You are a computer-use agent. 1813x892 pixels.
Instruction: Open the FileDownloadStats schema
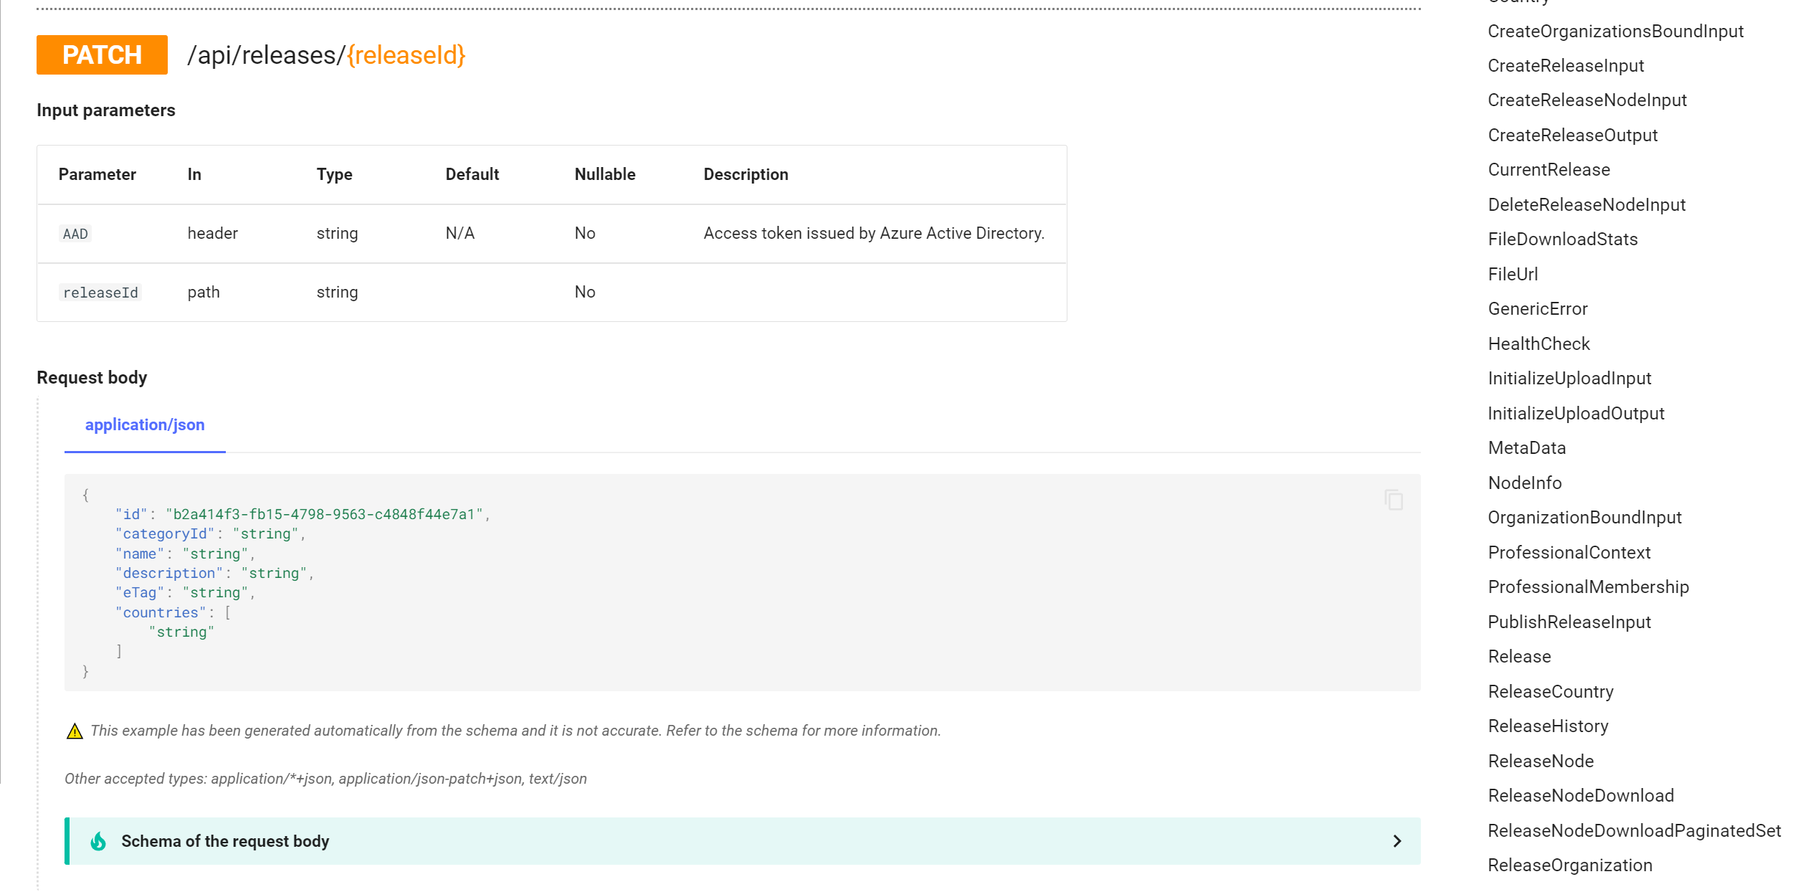(x=1562, y=239)
